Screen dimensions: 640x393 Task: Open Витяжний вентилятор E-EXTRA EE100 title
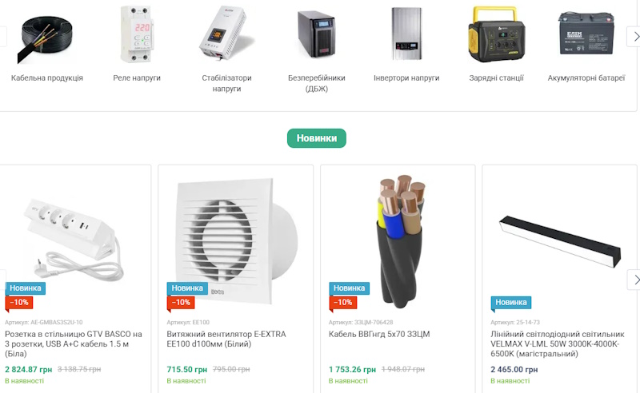[226, 339]
